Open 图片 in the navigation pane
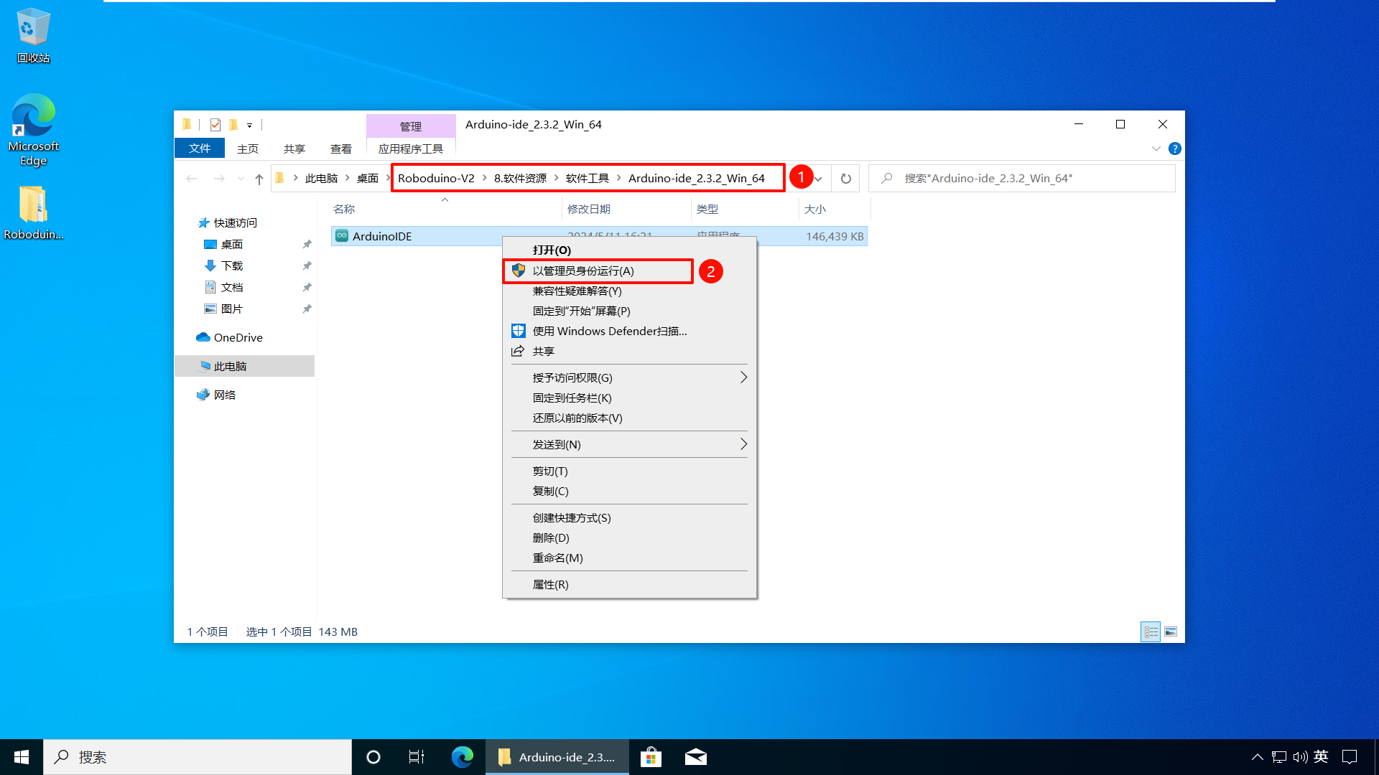The height and width of the screenshot is (775, 1379). (x=232, y=309)
